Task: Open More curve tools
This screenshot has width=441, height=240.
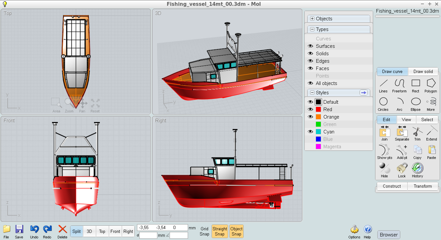Action: (x=431, y=104)
